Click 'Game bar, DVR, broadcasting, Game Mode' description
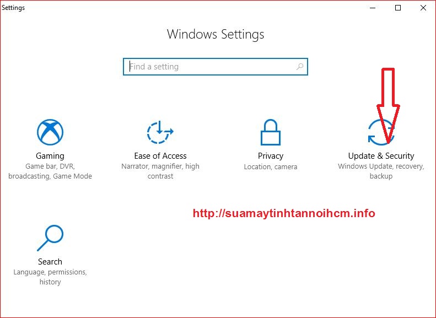 [x=50, y=171]
